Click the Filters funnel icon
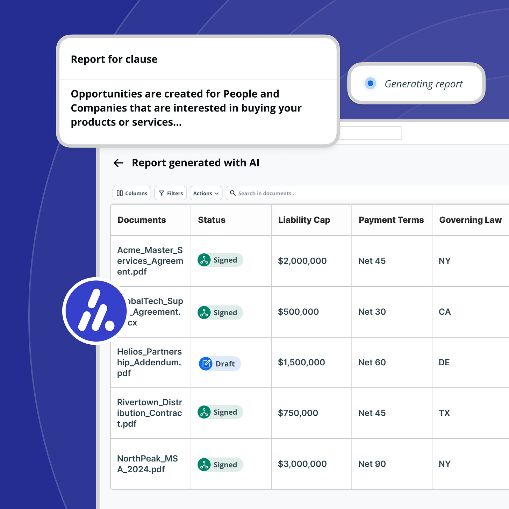This screenshot has height=509, width=509. coord(162,193)
